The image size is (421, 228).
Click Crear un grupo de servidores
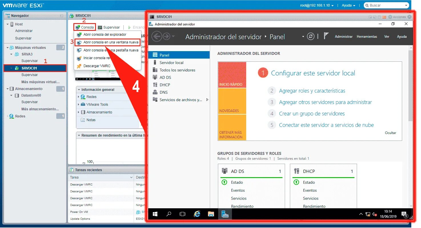pyautogui.click(x=312, y=114)
